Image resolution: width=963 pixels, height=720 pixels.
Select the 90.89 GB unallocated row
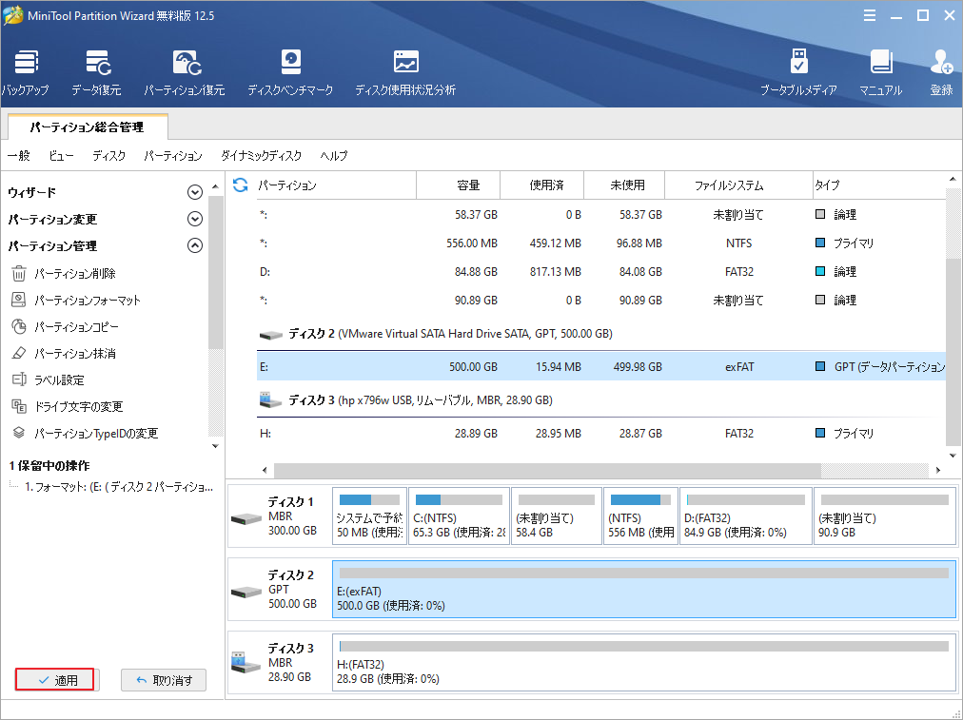(x=601, y=301)
